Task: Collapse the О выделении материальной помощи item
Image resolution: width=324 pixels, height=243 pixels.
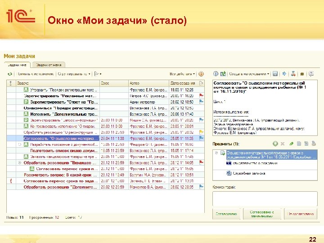Action: [x=216, y=153]
